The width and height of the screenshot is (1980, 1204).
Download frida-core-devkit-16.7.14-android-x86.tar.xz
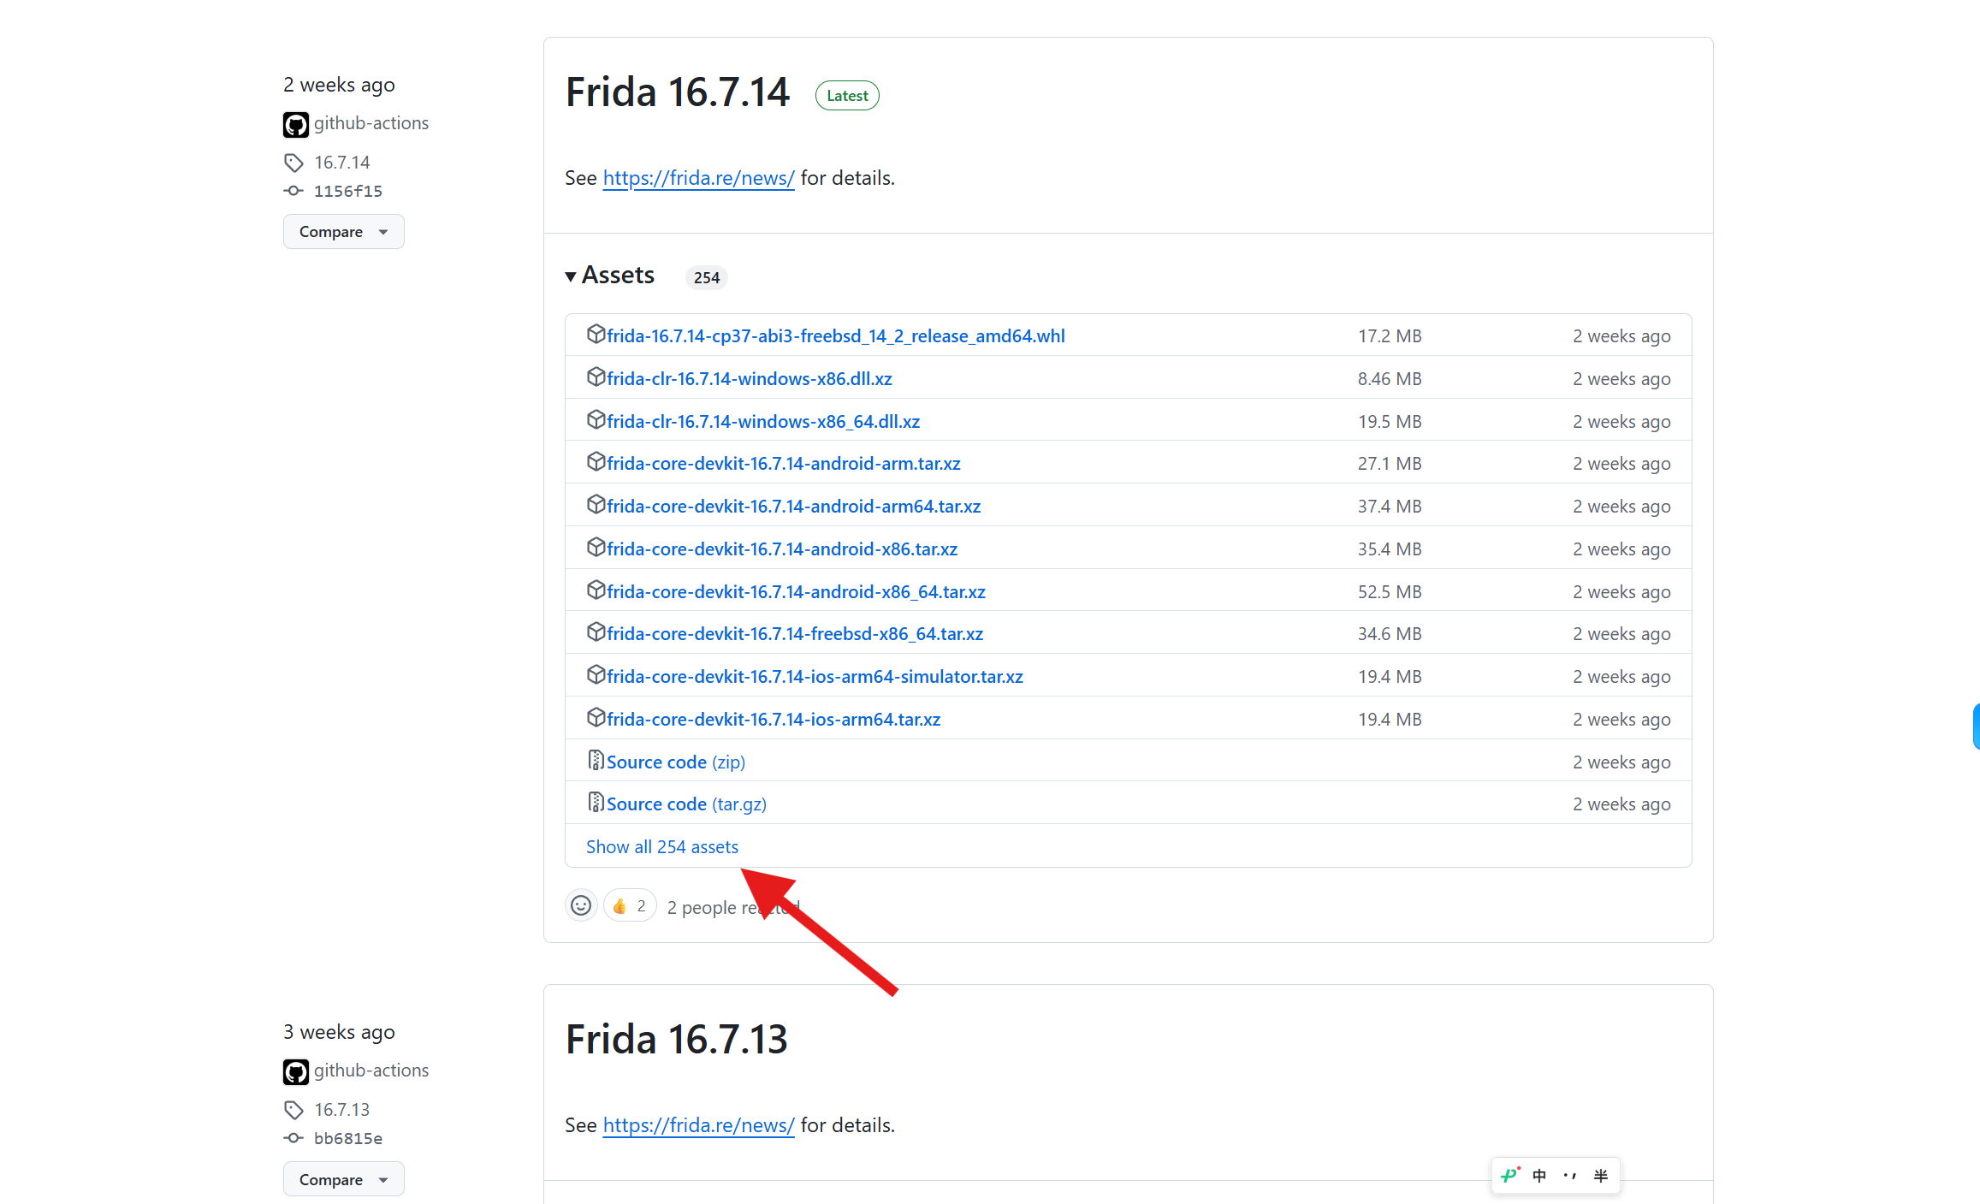click(x=782, y=549)
